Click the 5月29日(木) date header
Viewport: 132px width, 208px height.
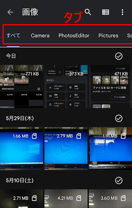20,118
